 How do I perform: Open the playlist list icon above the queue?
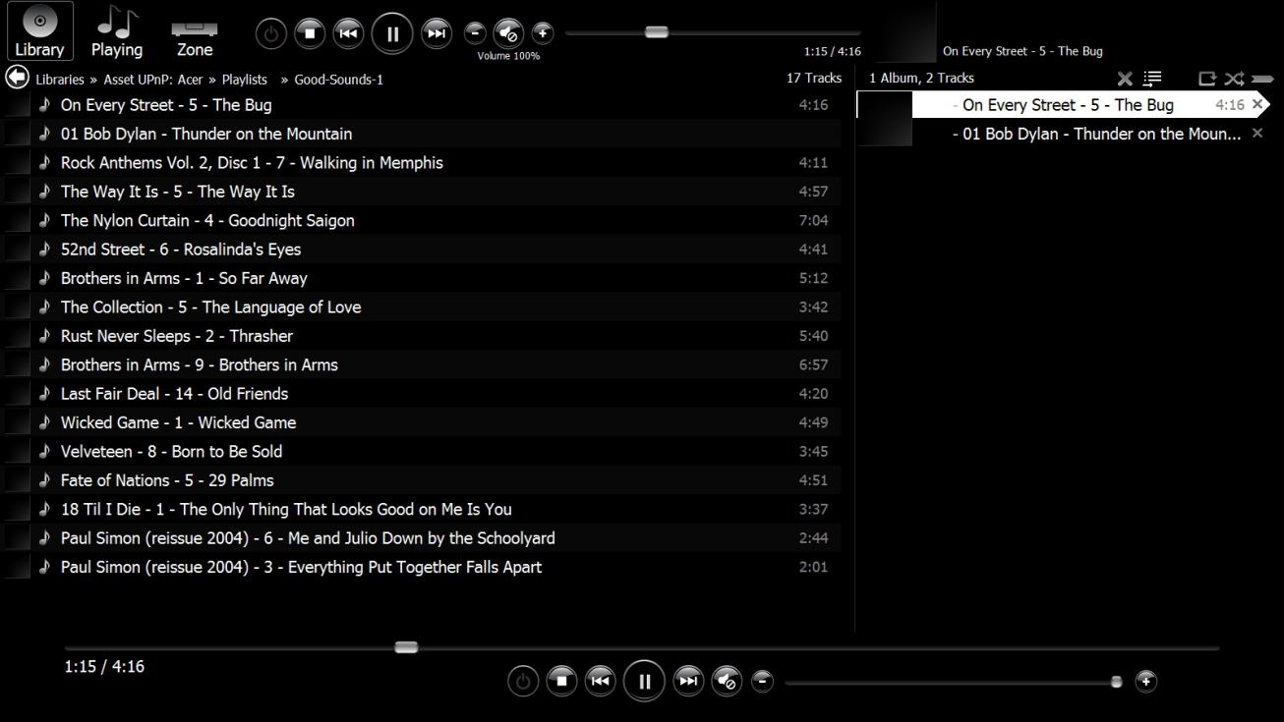pos(1152,79)
